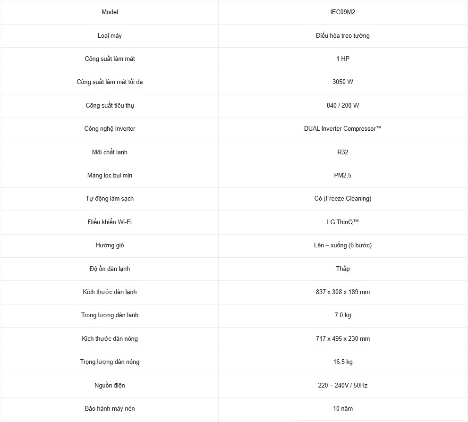Select the "LG ThinQ™" Wi-Fi value
This screenshot has width=468, height=422.
pyautogui.click(x=342, y=222)
